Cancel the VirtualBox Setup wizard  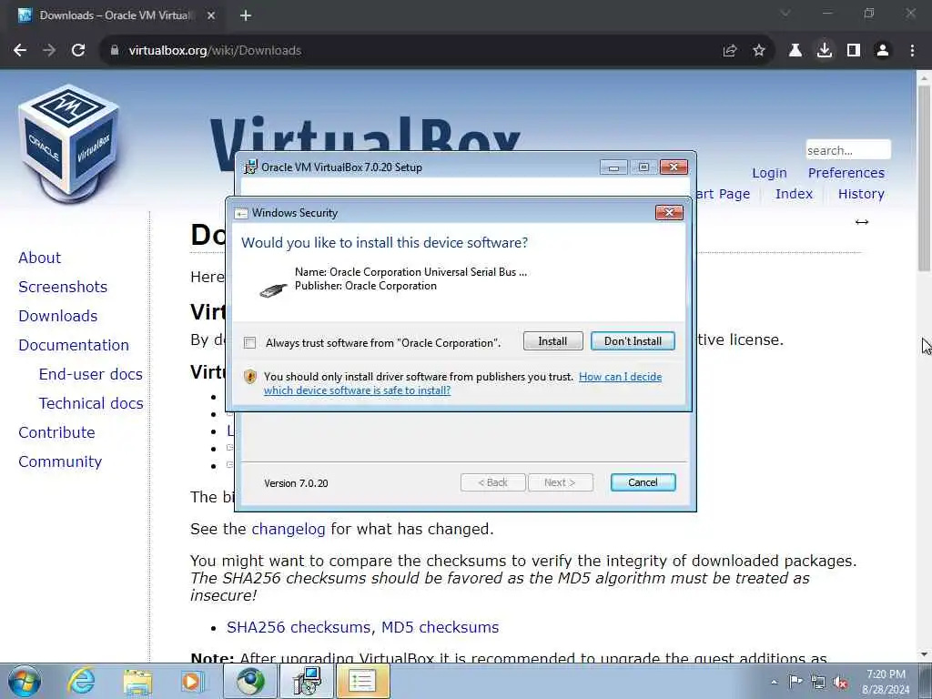[x=643, y=482]
